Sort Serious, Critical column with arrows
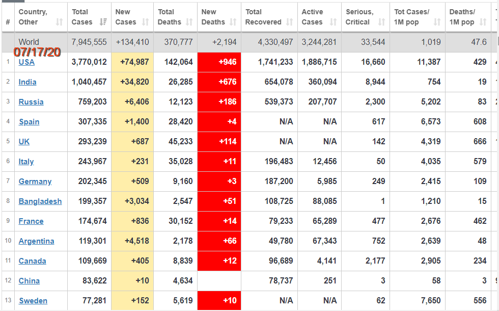 [x=382, y=22]
